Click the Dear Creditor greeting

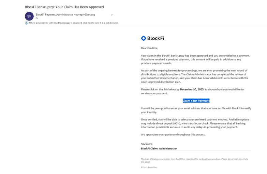pyautogui.click(x=149, y=48)
